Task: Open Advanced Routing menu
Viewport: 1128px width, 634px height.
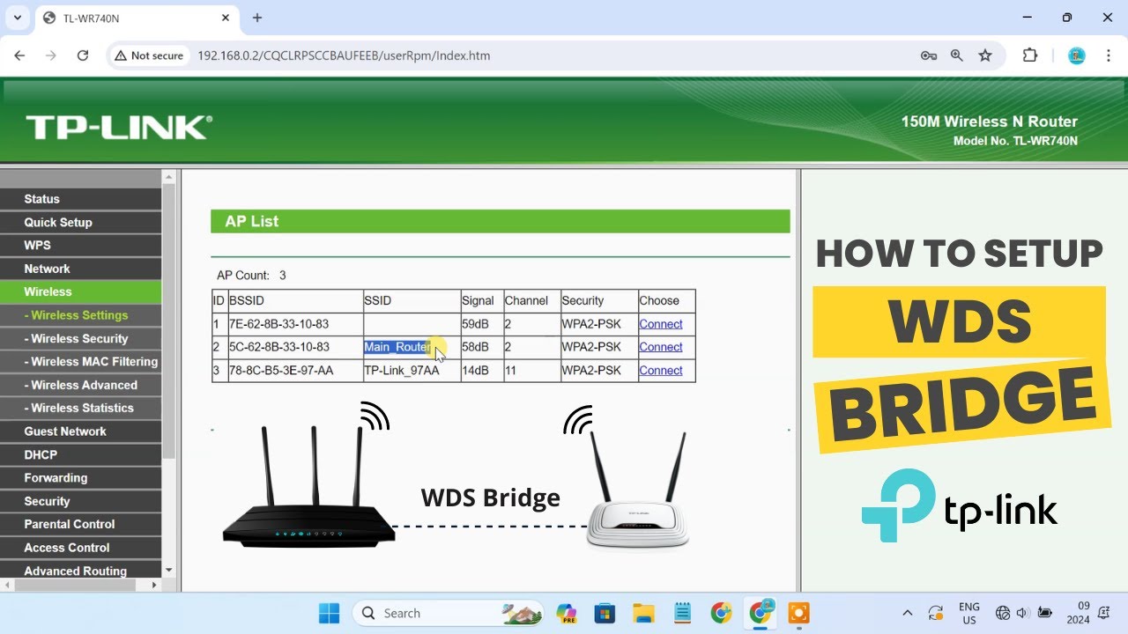Action: [80, 571]
